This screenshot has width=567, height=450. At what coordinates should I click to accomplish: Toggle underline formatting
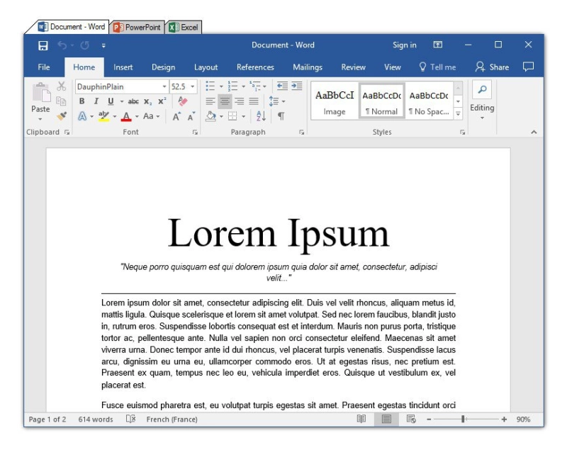click(111, 101)
